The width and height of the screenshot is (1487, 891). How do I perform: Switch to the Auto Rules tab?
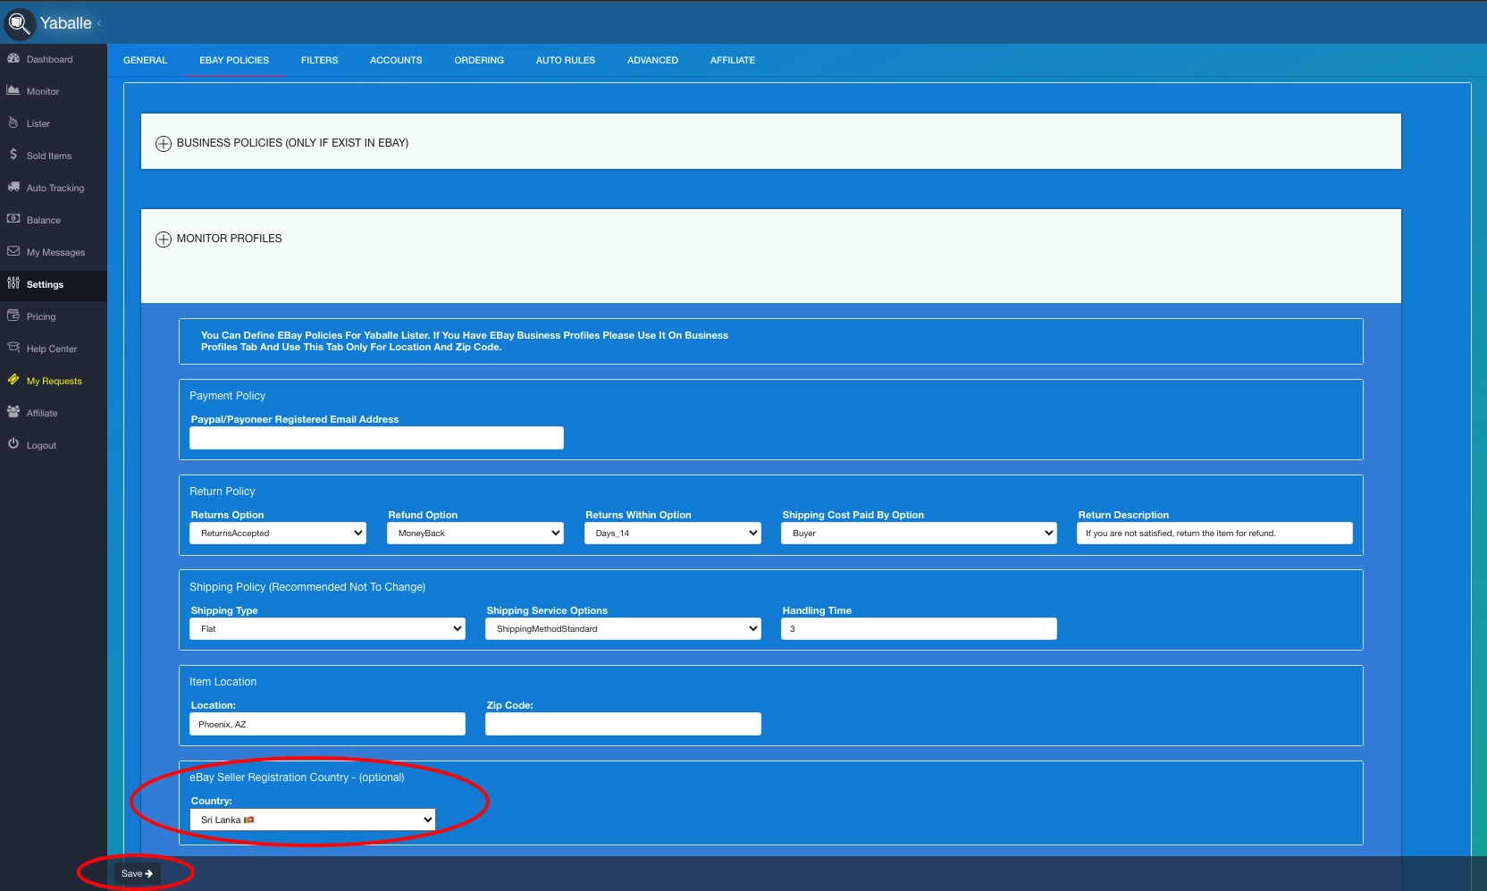(565, 61)
